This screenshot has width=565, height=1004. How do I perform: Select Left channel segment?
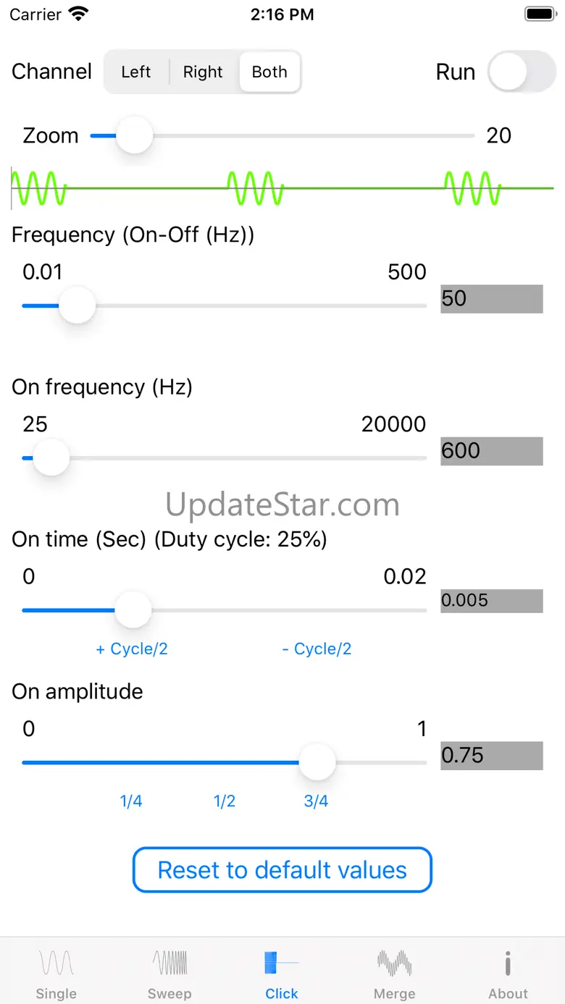pyautogui.click(x=136, y=72)
